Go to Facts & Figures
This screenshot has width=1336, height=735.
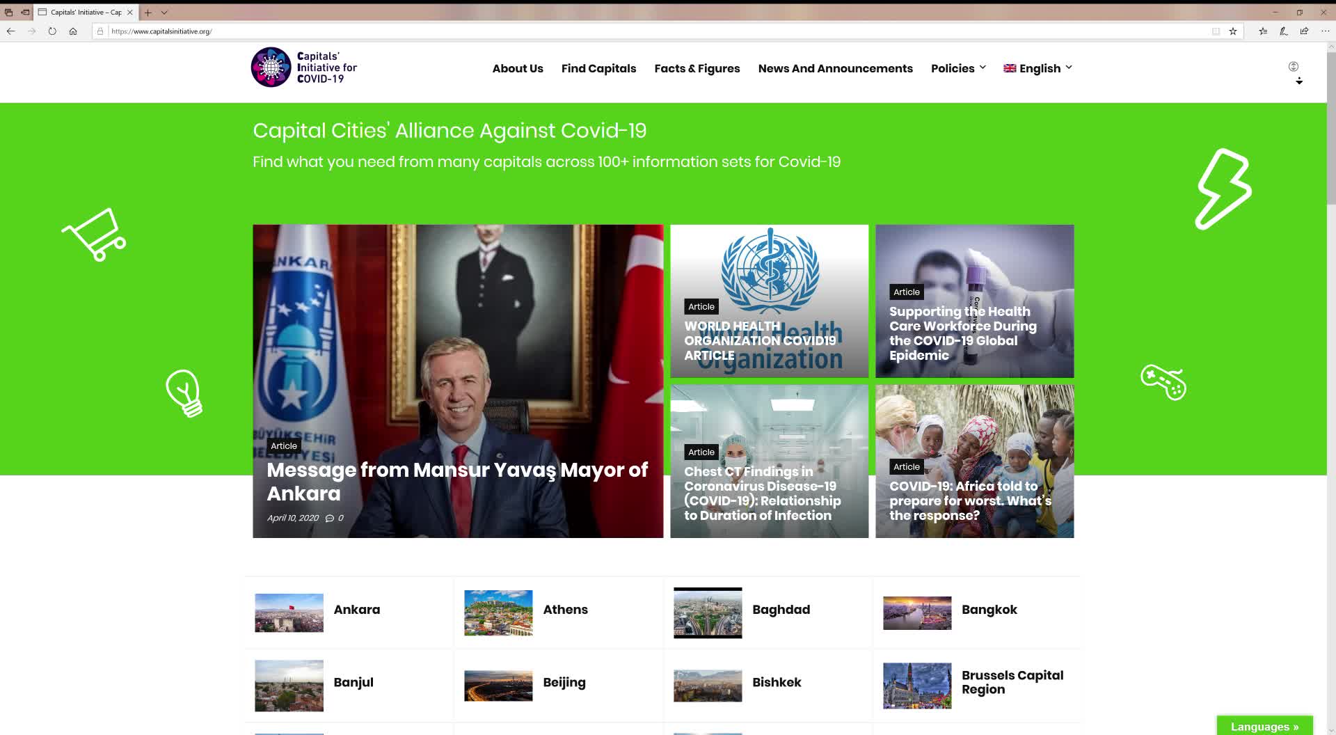coord(697,68)
